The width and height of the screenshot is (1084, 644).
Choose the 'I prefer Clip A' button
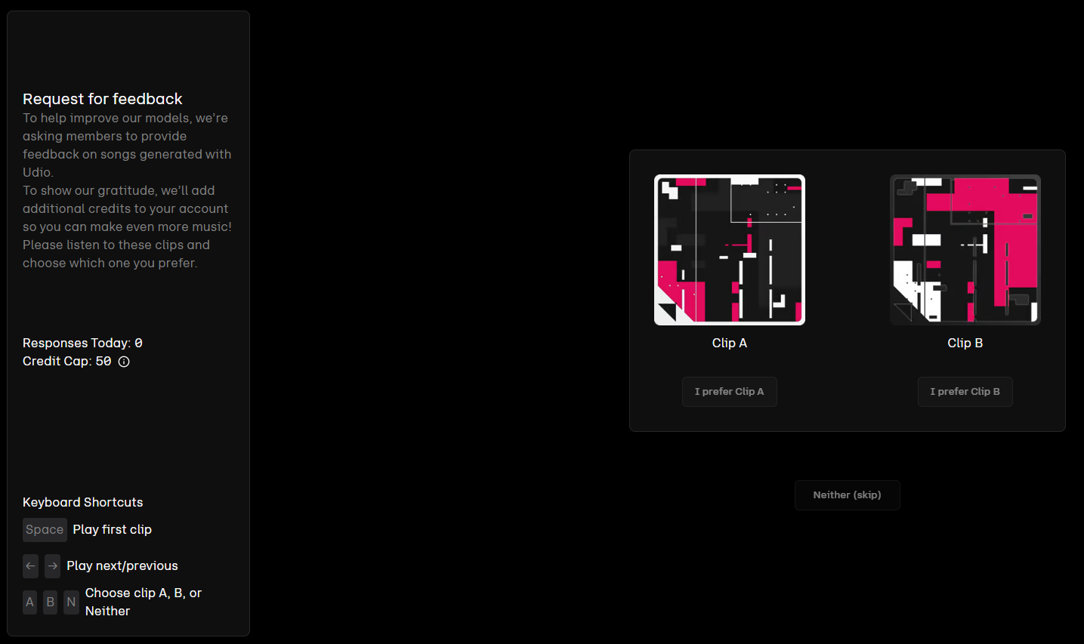coord(729,392)
